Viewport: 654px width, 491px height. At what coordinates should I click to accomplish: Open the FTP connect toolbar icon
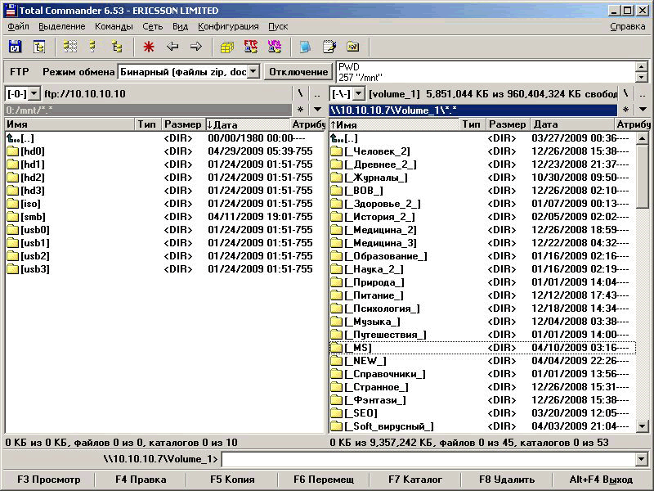[251, 47]
